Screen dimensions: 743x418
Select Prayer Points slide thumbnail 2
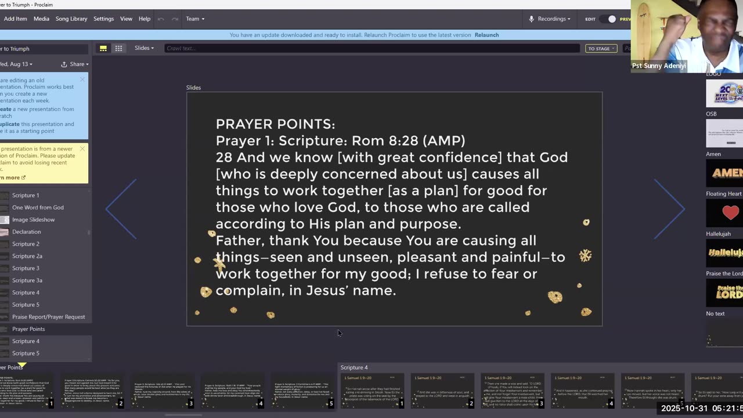93,391
